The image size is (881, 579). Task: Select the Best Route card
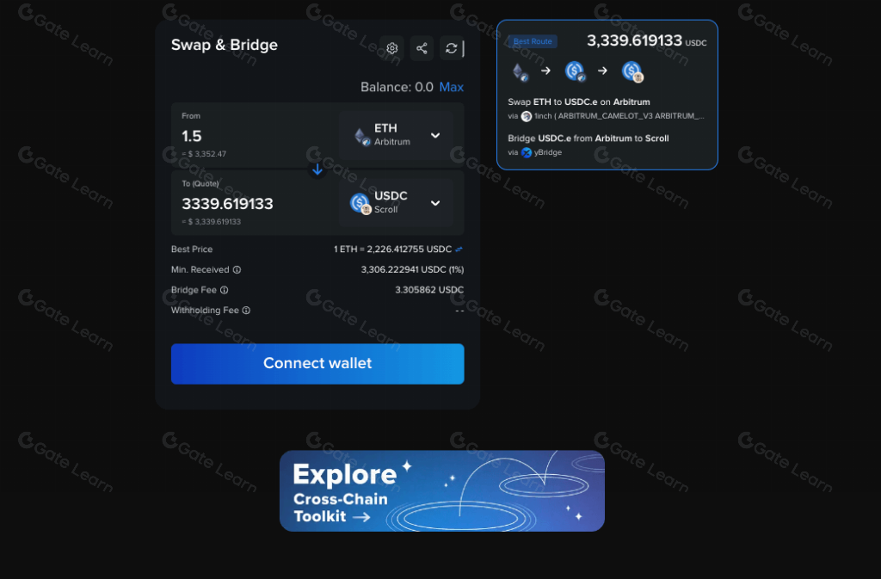[x=607, y=95]
